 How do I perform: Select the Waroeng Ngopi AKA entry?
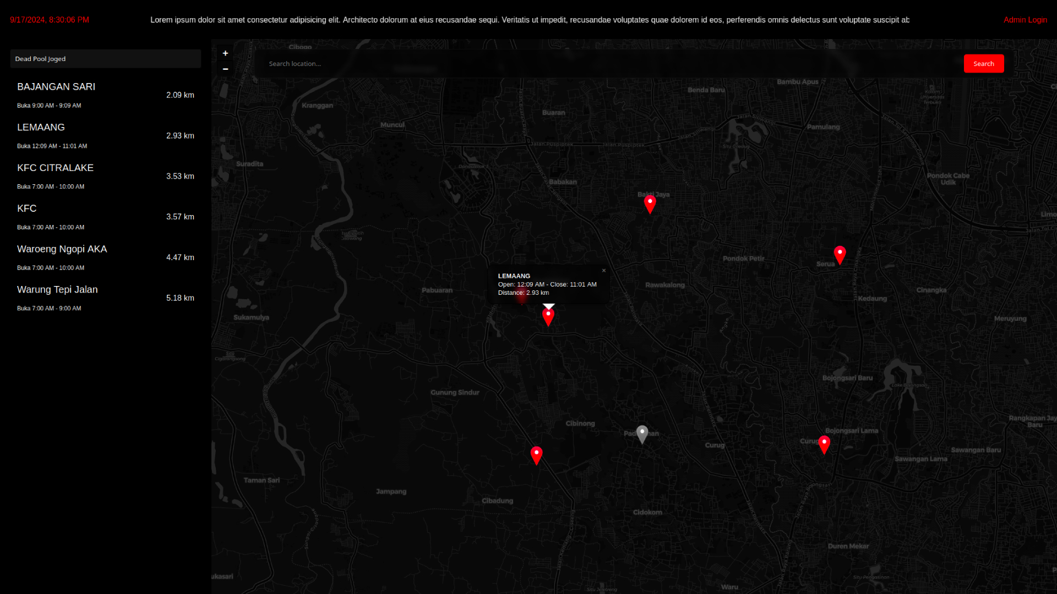105,257
